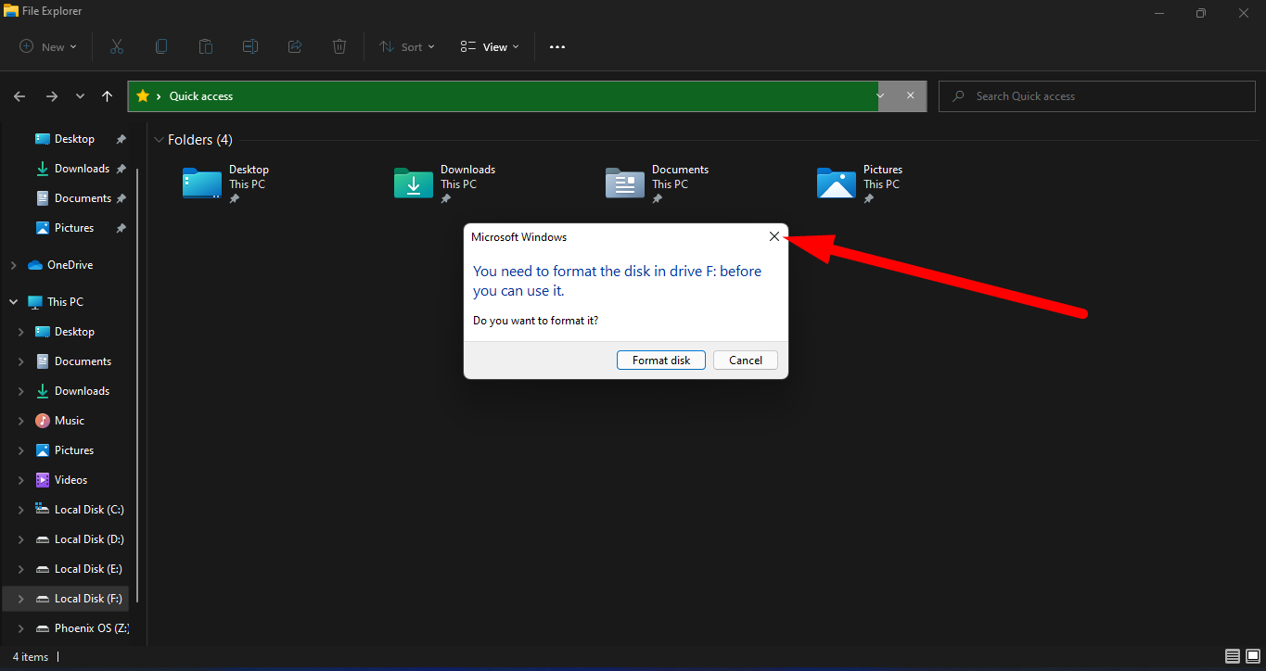Screen dimensions: 1266x671
Task: Click the Copy icon in toolbar
Action: coord(161,46)
